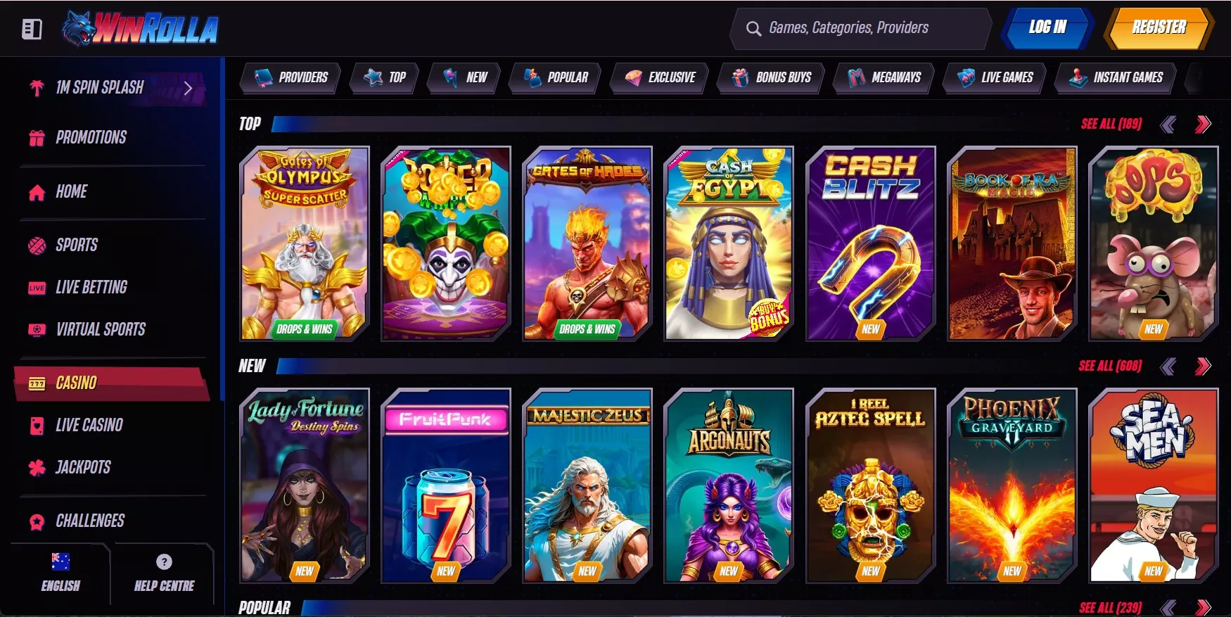The image size is (1231, 617).
Task: Open the Megaways category tab
Action: click(x=885, y=77)
